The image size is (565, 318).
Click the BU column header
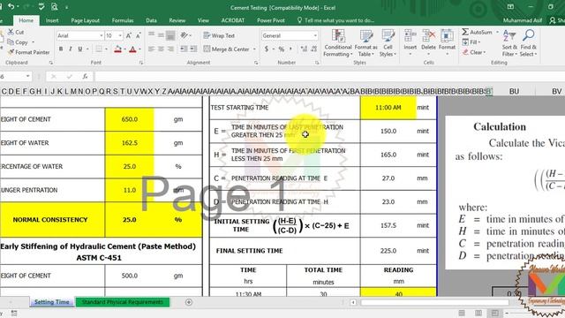click(x=514, y=92)
